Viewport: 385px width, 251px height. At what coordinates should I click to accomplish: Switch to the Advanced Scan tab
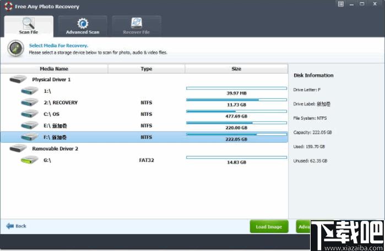coord(83,26)
